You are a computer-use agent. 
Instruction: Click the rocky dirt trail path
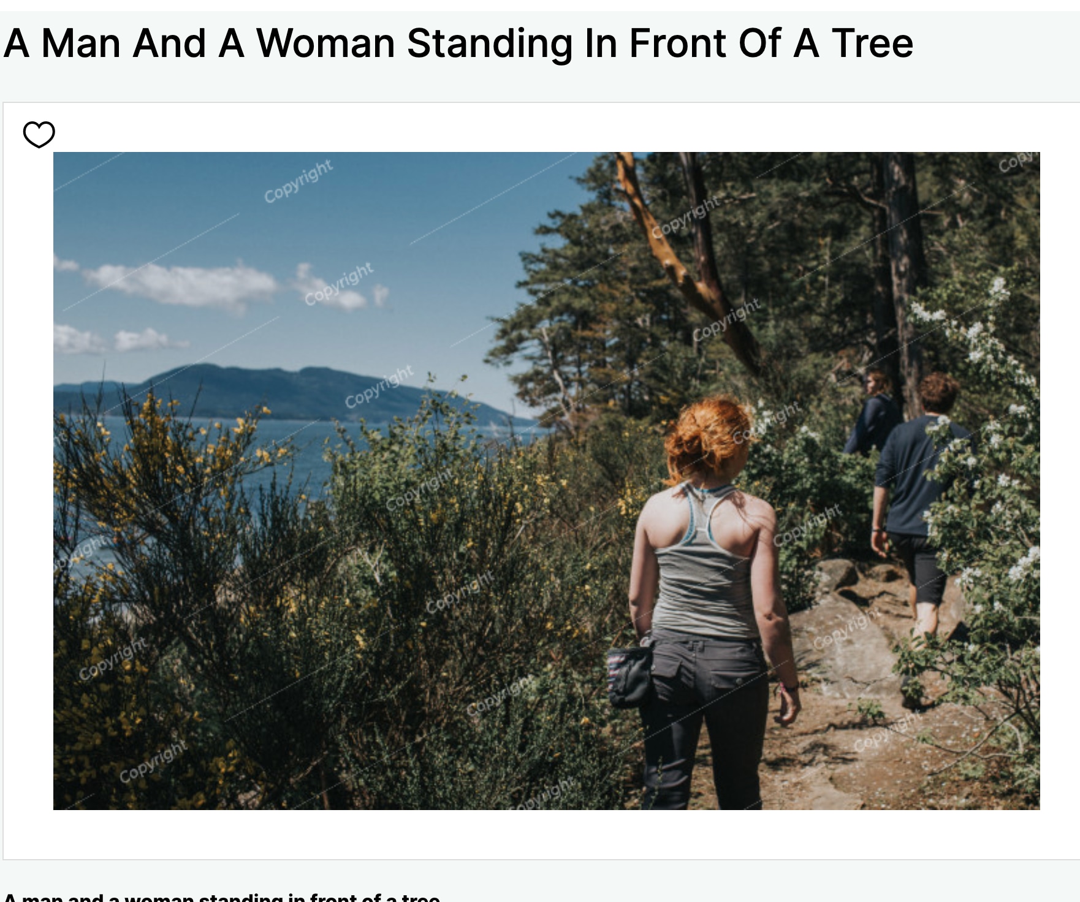tap(870, 705)
